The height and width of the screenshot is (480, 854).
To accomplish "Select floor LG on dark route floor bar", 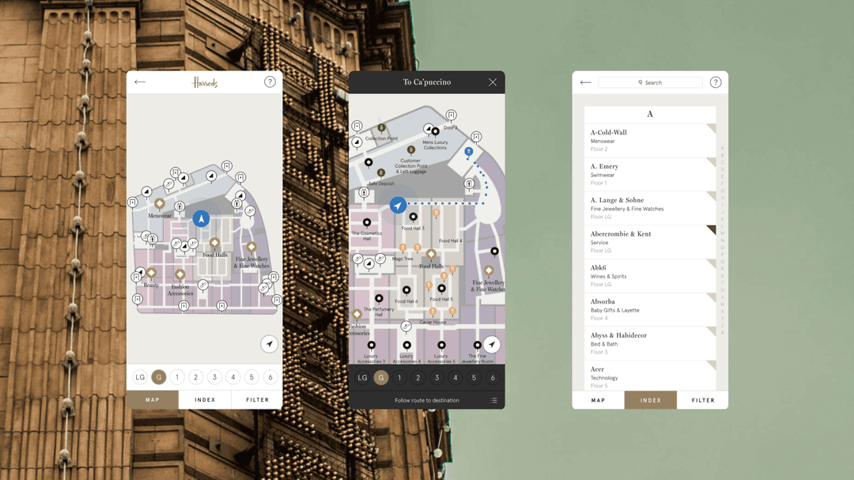I will 362,377.
